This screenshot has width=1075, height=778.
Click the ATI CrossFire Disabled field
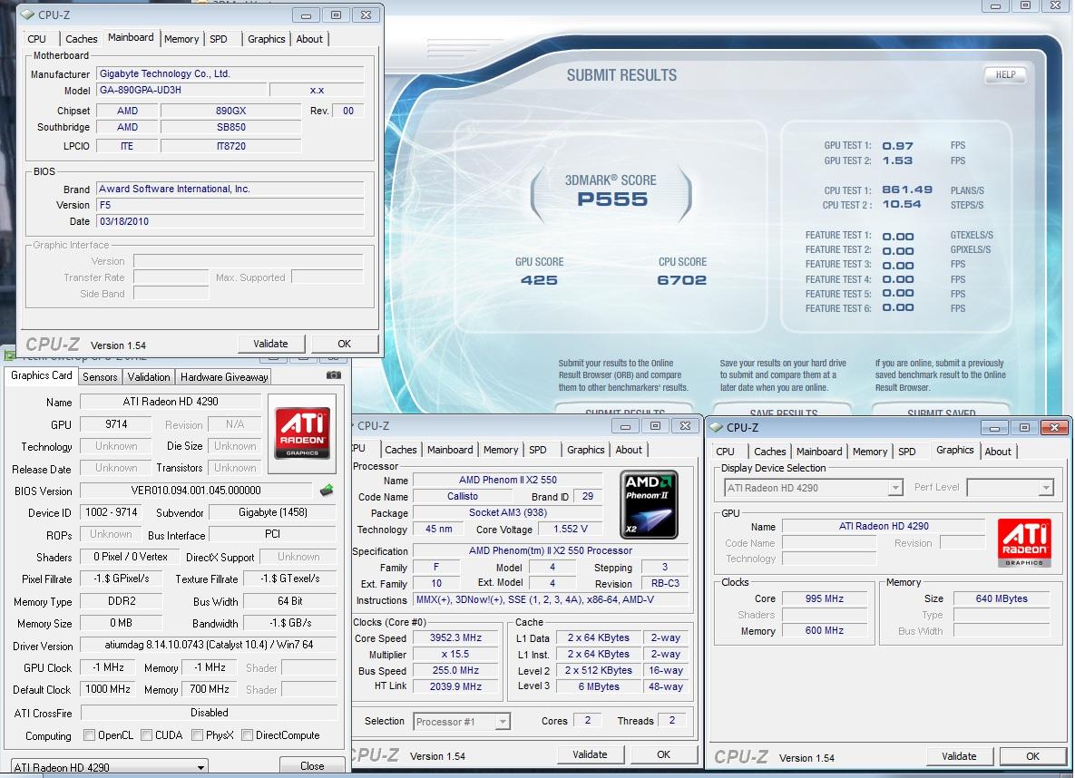click(x=209, y=712)
